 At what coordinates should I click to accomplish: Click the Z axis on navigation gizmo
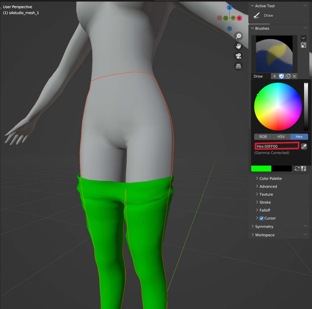[229, 7]
